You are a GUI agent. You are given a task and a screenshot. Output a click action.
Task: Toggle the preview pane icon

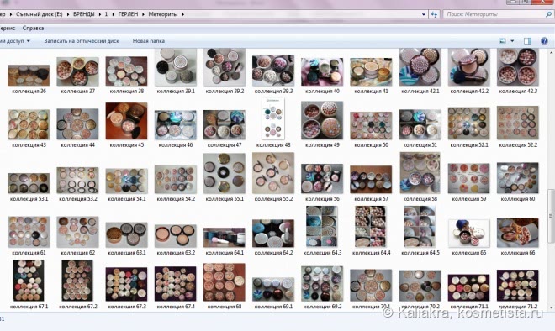click(527, 41)
